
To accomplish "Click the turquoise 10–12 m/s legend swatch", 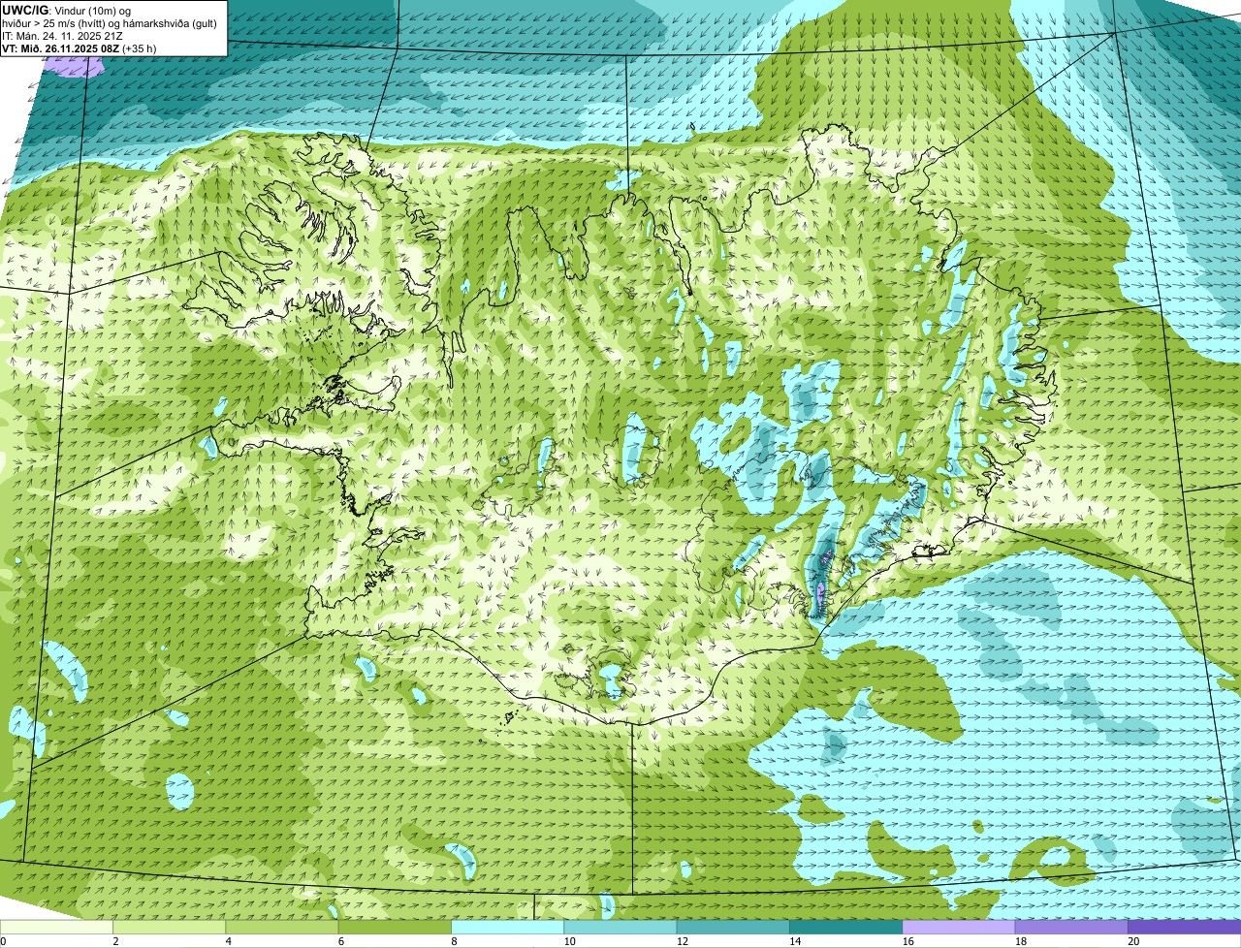I will (x=620, y=927).
